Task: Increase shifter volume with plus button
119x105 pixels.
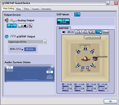Action: [x=69, y=32]
